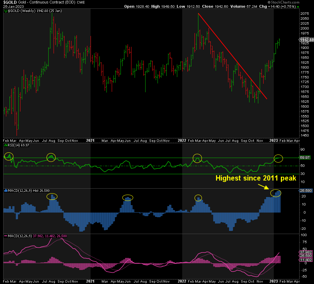Viewport: 314px width, 284px height.
Task: Click the pink MACD legend icon in bottom panel
Action: coord(5,235)
